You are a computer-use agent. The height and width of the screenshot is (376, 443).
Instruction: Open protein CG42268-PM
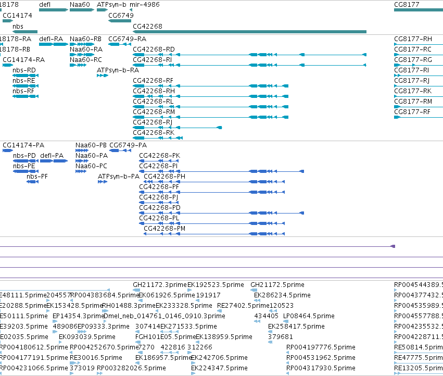tap(164, 229)
